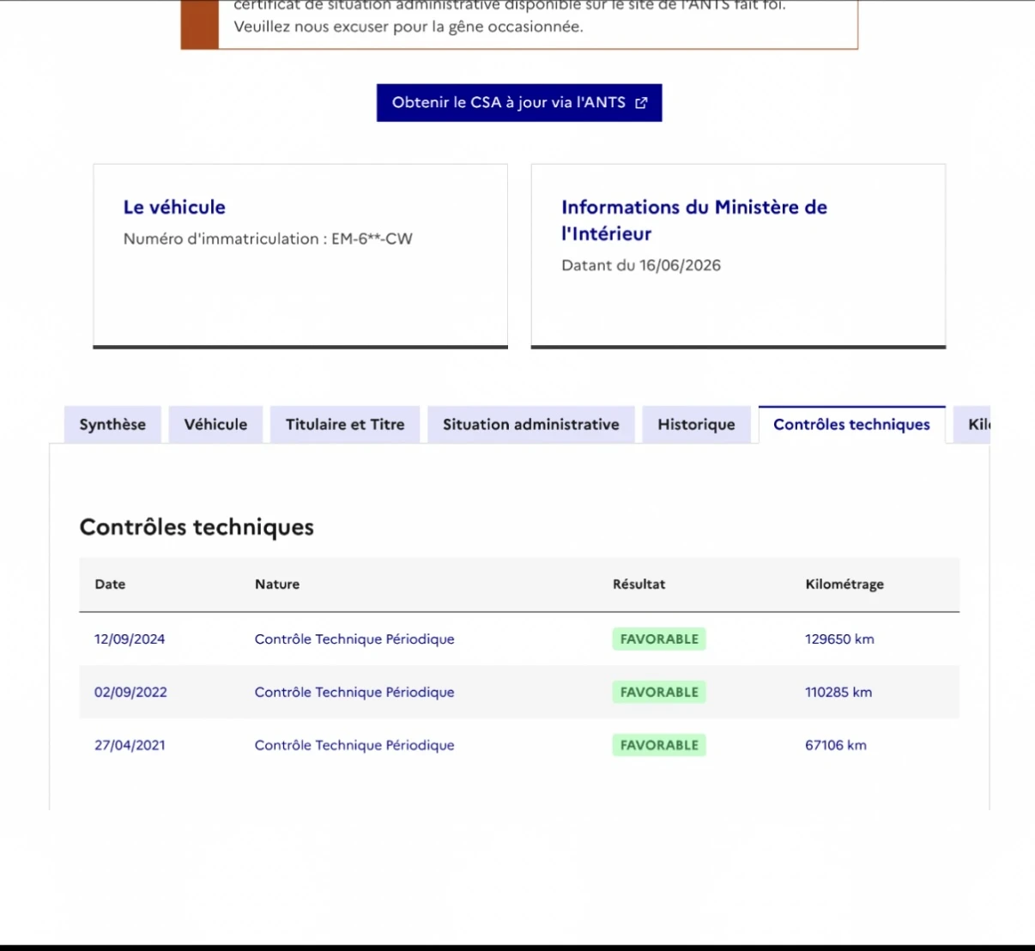The height and width of the screenshot is (951, 1035).
Task: Open the Synthèse tab
Action: [112, 425]
